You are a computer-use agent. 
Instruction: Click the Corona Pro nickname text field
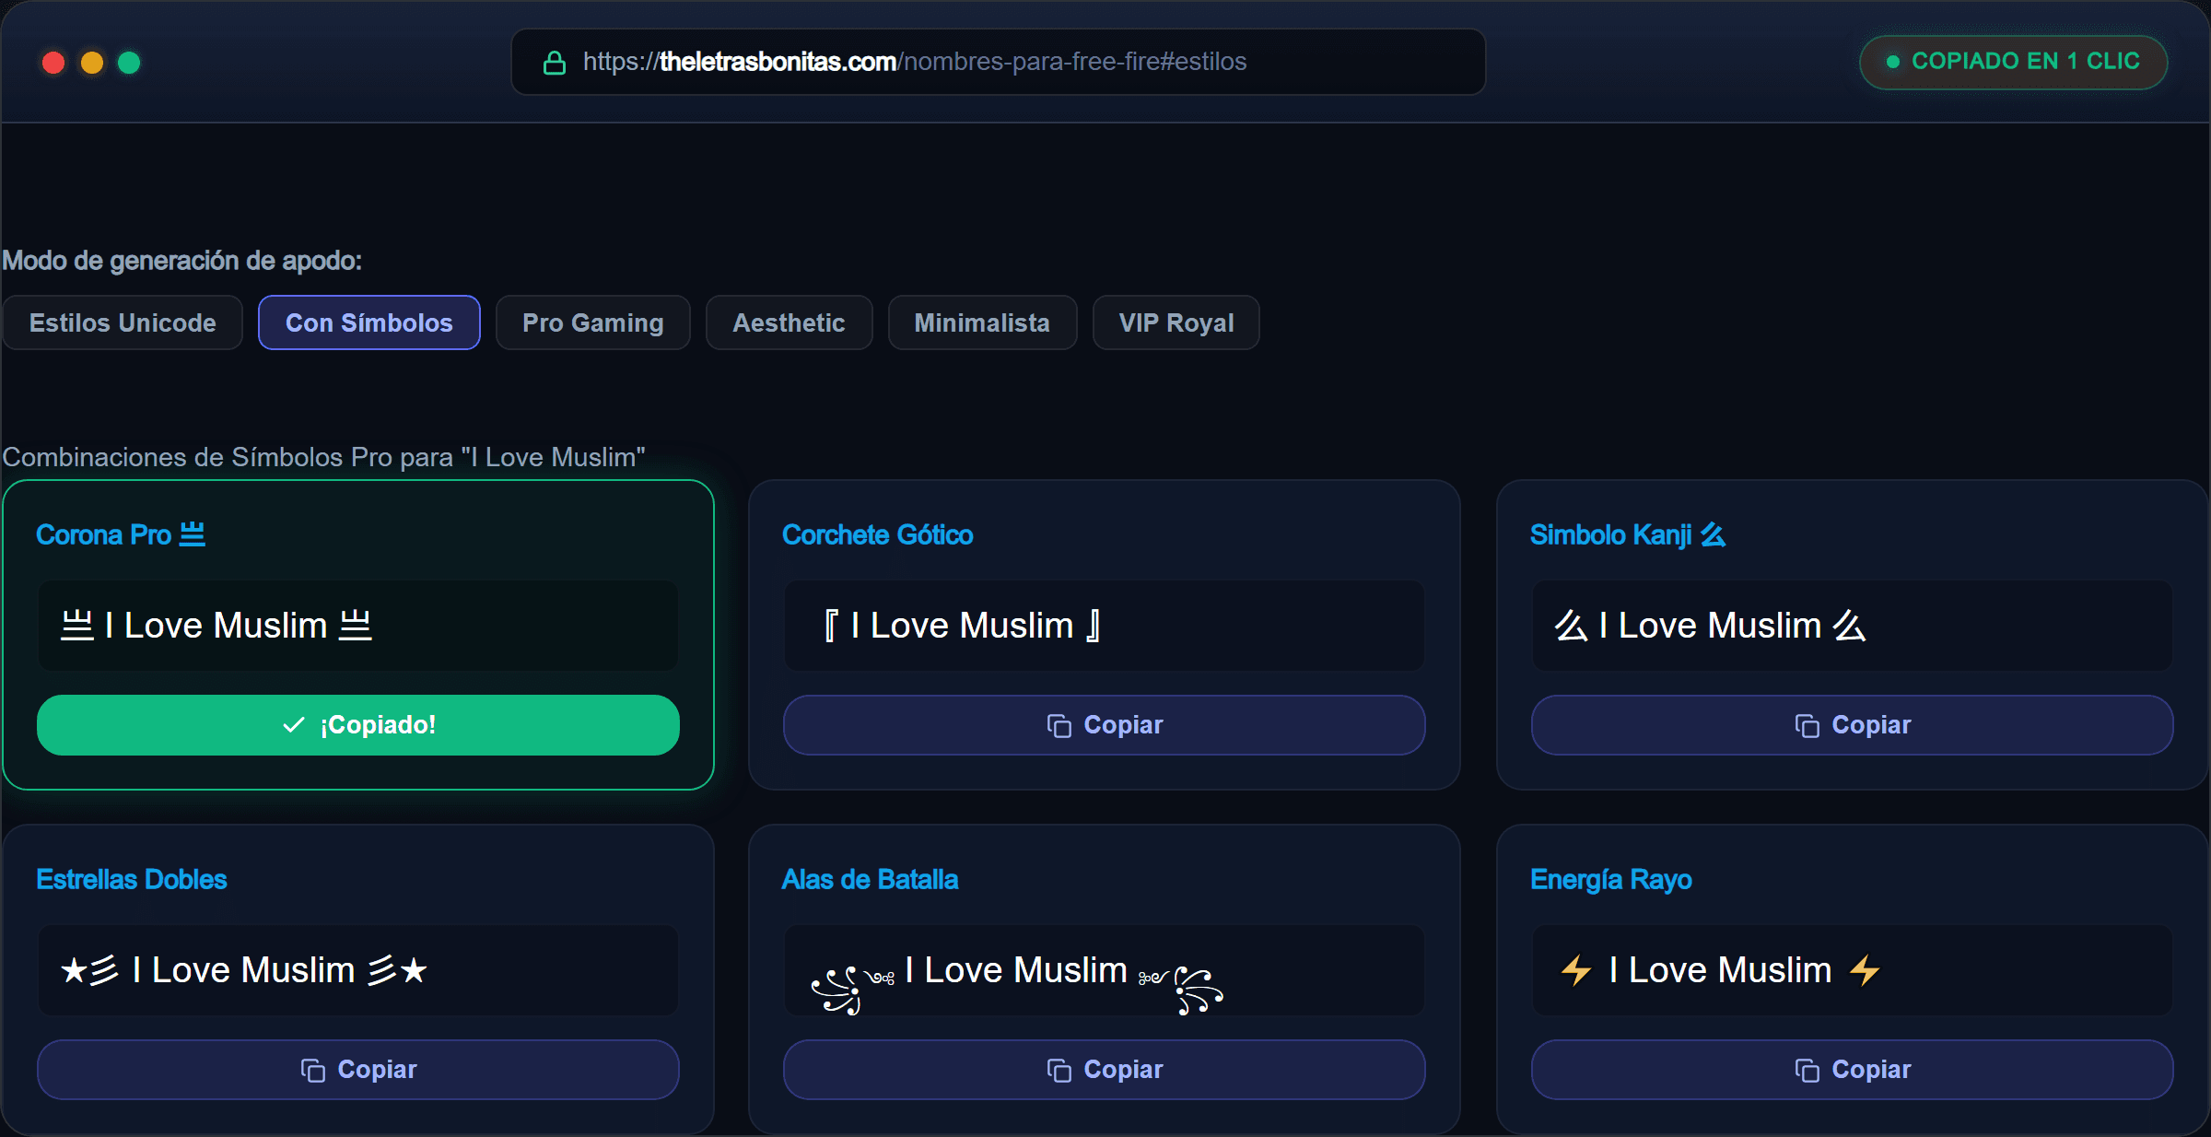[358, 626]
